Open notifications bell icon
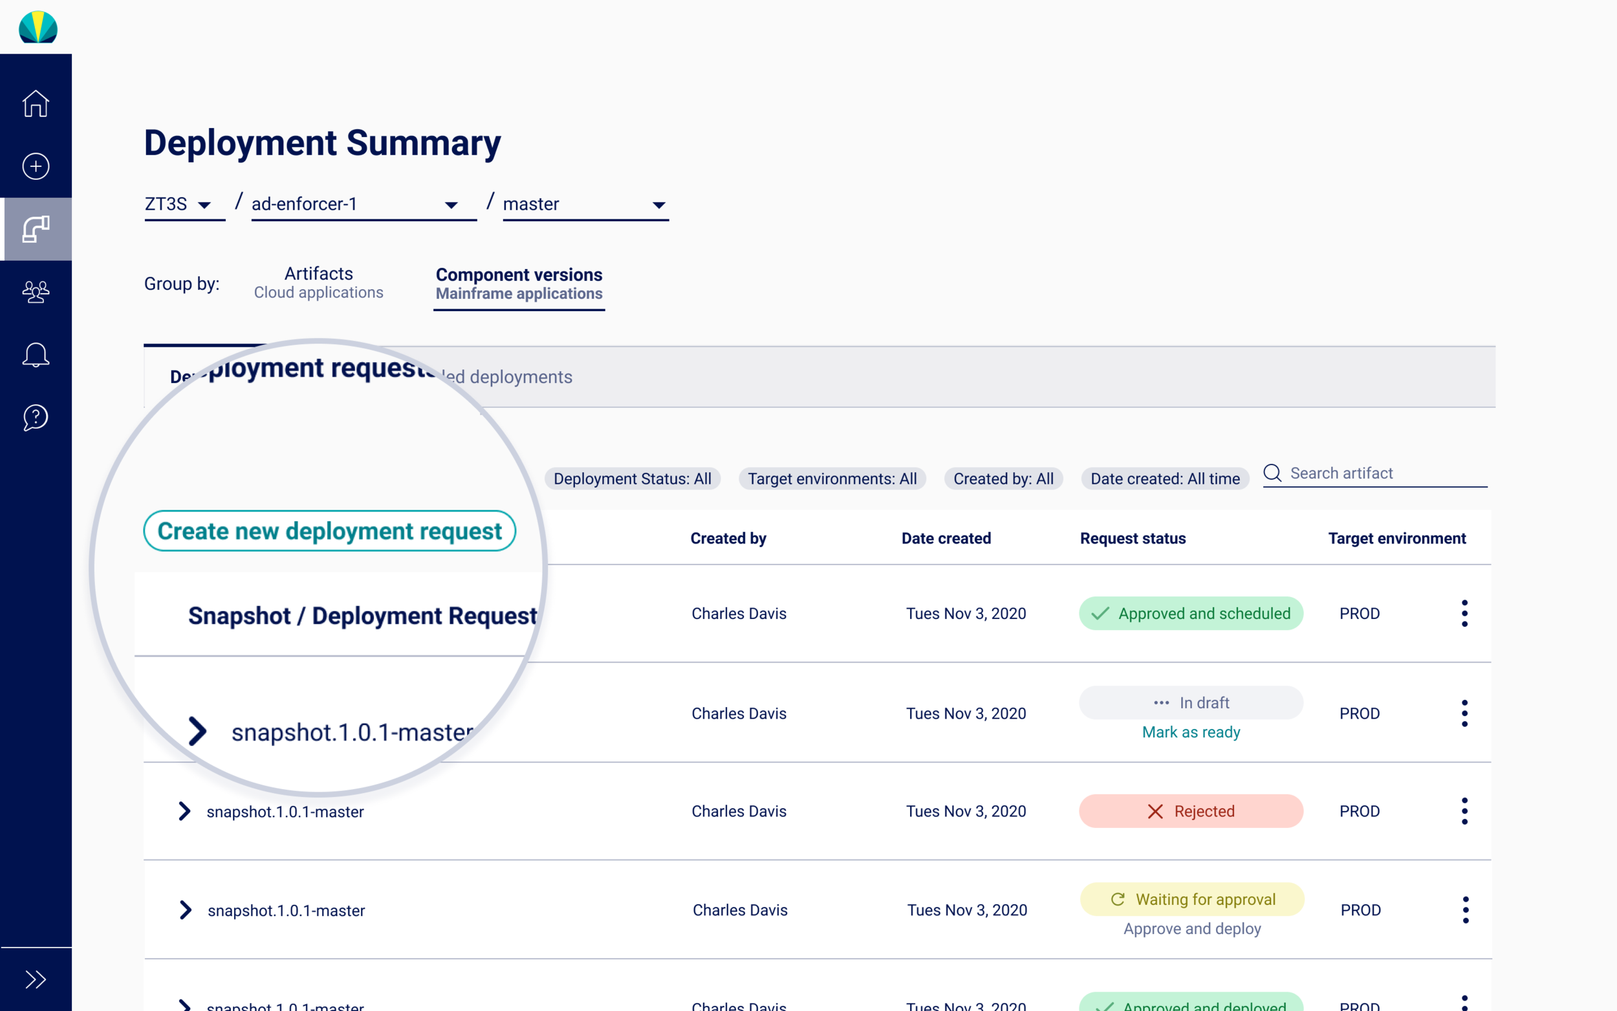This screenshot has height=1011, width=1617. (36, 354)
